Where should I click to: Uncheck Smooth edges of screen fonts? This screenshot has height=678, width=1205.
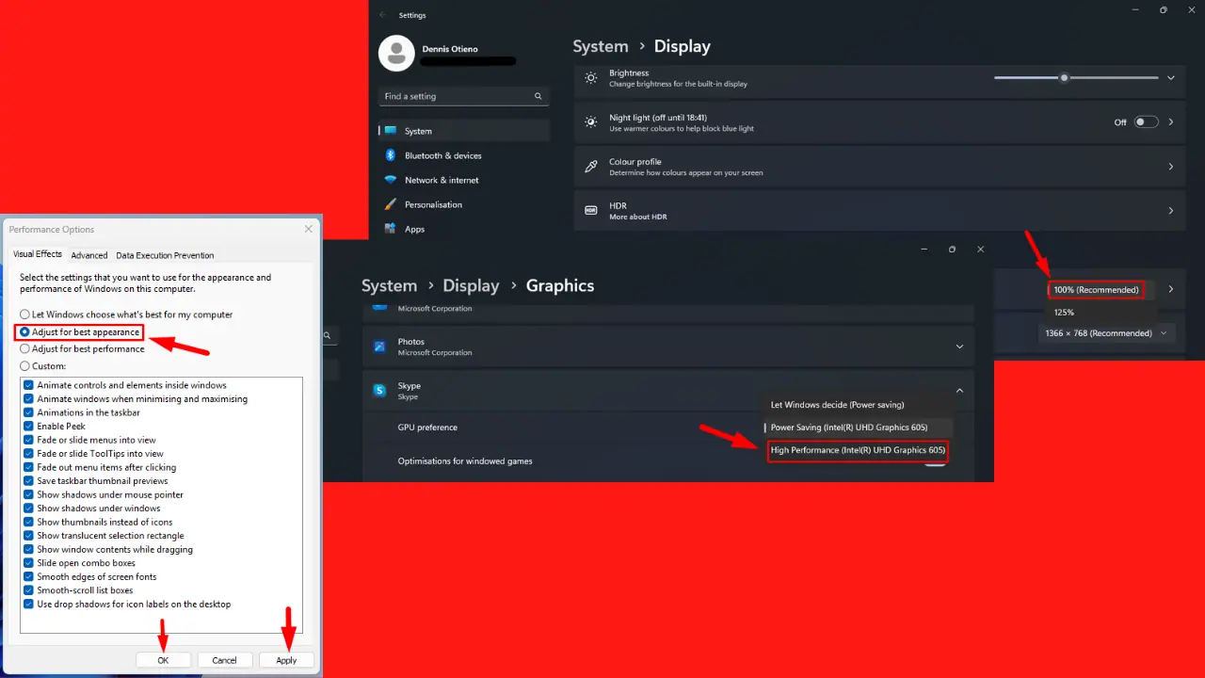pos(29,577)
